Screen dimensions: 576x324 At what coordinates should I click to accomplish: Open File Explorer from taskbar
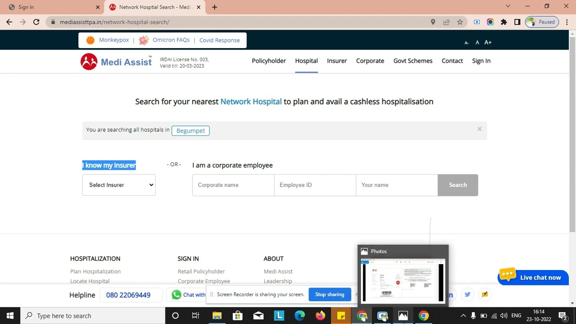pos(217,316)
